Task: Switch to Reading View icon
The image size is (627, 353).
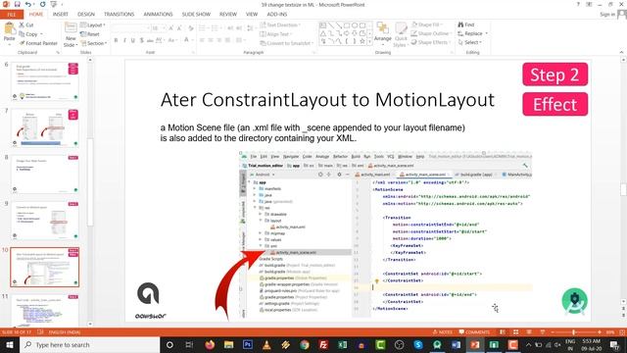Action: pyautogui.click(x=529, y=332)
